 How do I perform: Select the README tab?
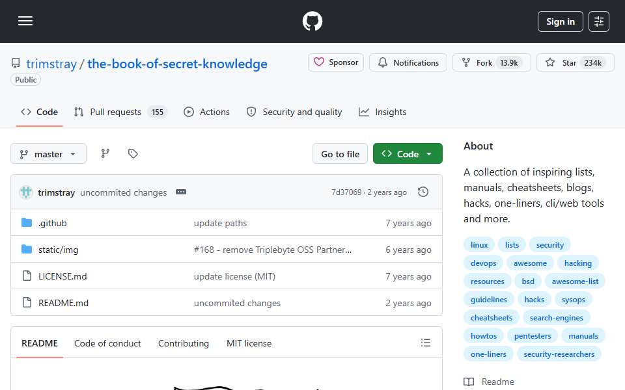[40, 343]
